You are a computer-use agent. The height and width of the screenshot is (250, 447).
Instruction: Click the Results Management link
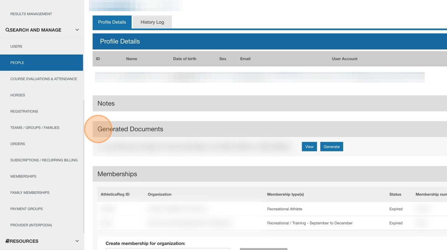pyautogui.click(x=31, y=14)
